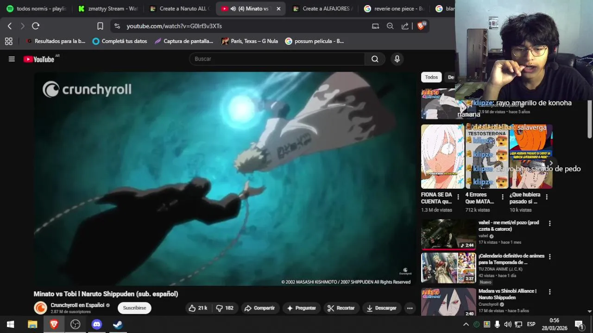Open options menu for Calendario definitivo video

[550, 257]
